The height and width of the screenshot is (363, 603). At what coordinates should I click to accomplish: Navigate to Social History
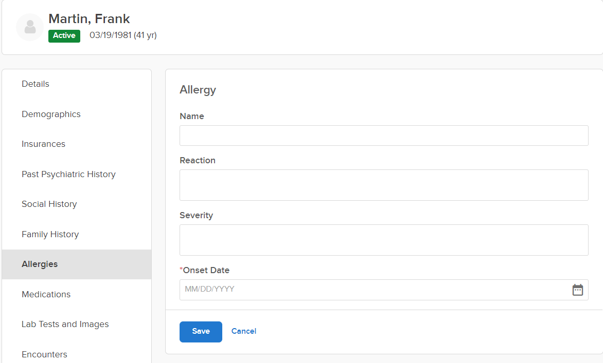(49, 204)
